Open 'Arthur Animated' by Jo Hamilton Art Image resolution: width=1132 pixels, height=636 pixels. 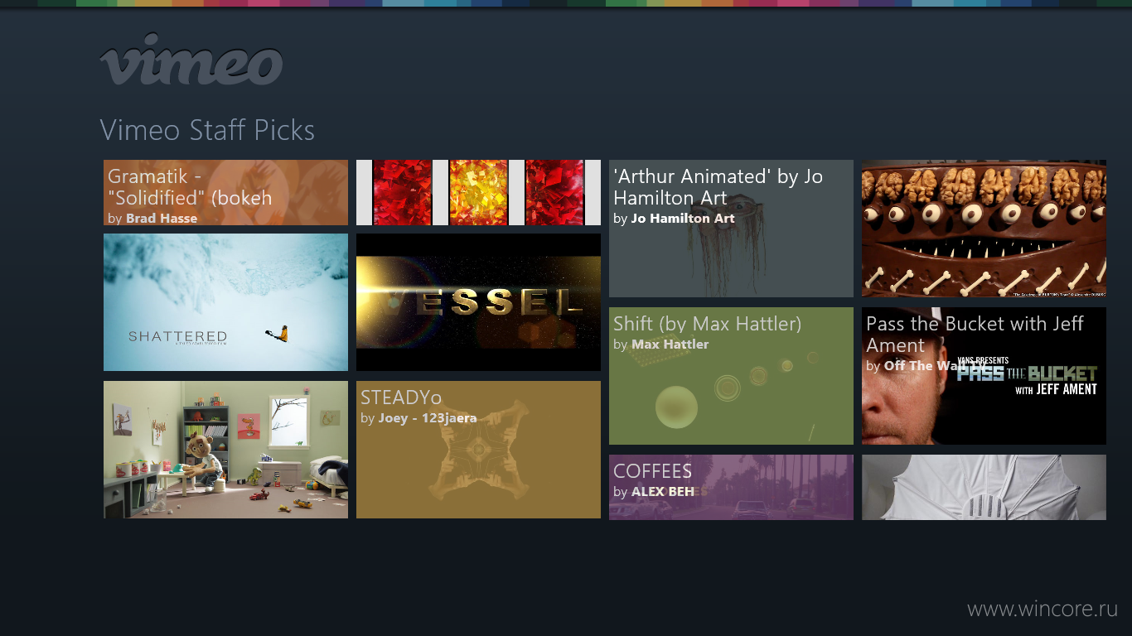click(731, 229)
